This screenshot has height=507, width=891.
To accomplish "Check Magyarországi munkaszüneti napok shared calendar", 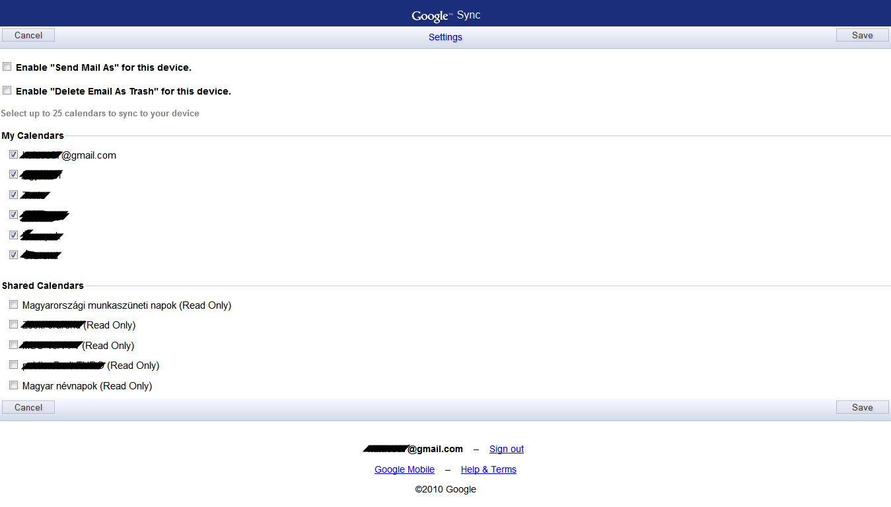I will (14, 305).
